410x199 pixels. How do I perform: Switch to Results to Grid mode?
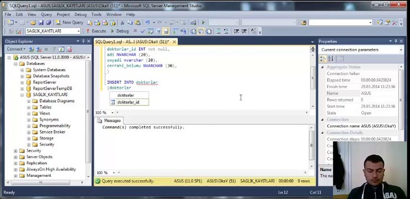coord(201,31)
